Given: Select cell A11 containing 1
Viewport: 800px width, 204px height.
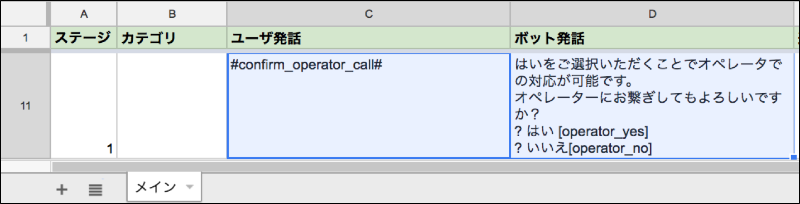Looking at the screenshot, I should 84,106.
